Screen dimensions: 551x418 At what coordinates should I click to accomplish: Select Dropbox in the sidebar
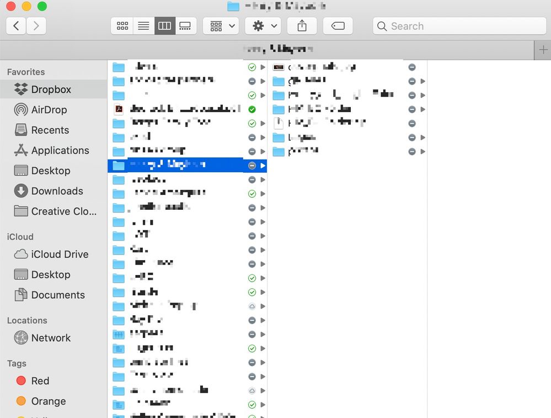click(52, 89)
